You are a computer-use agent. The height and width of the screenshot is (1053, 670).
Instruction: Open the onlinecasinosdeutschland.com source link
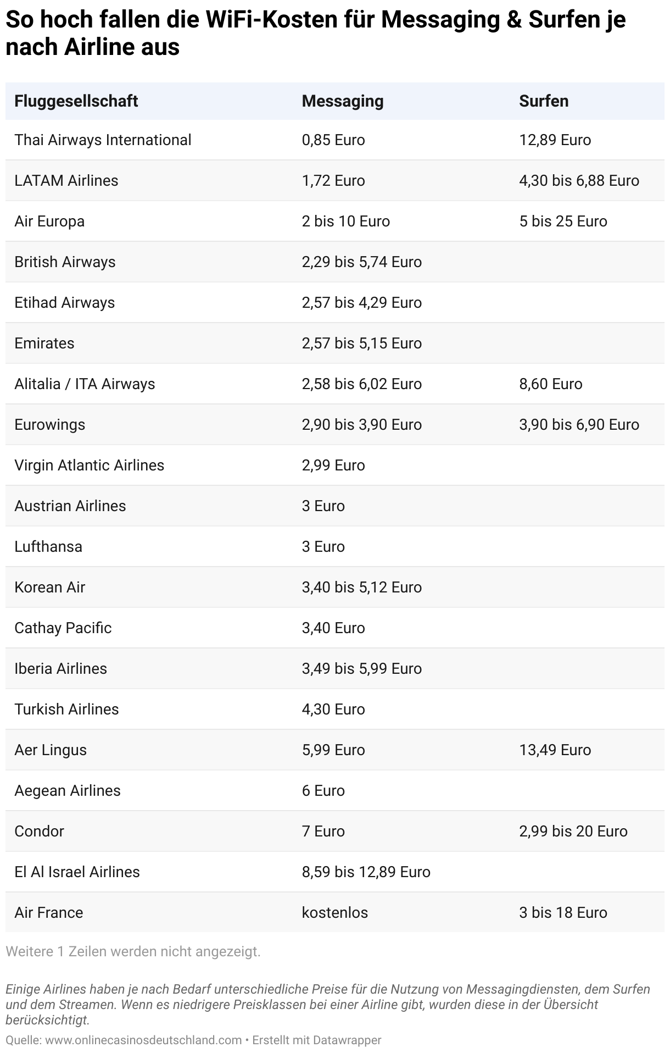pyautogui.click(x=143, y=1040)
